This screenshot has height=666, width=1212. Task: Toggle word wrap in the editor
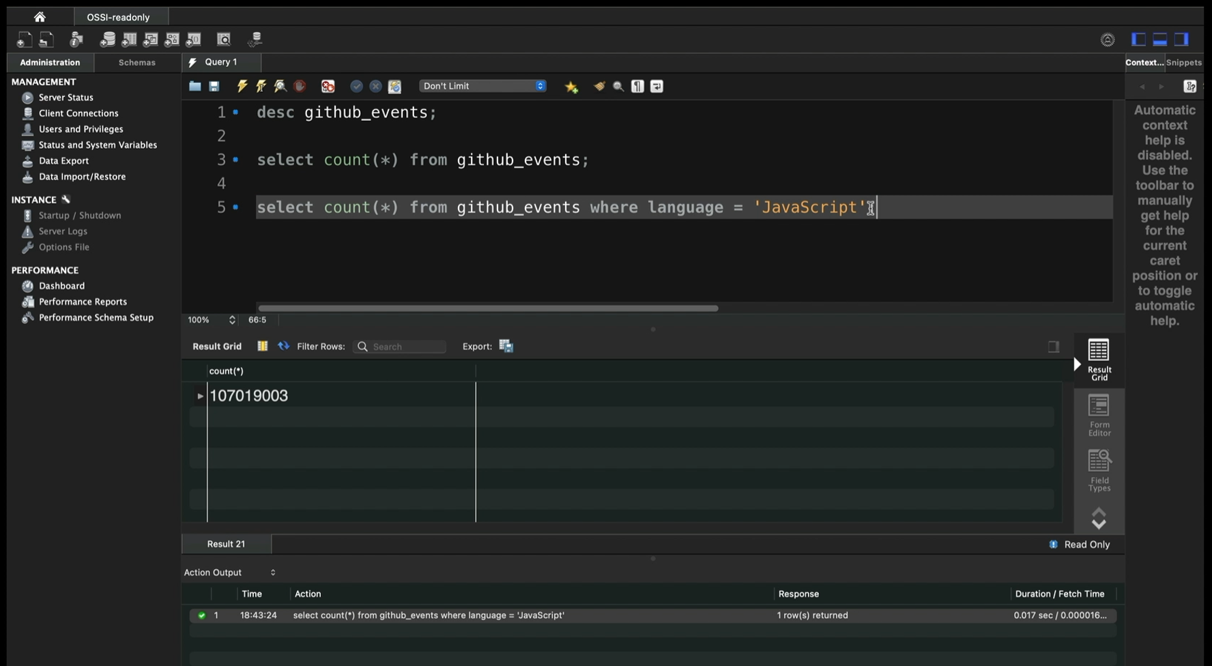tap(656, 86)
